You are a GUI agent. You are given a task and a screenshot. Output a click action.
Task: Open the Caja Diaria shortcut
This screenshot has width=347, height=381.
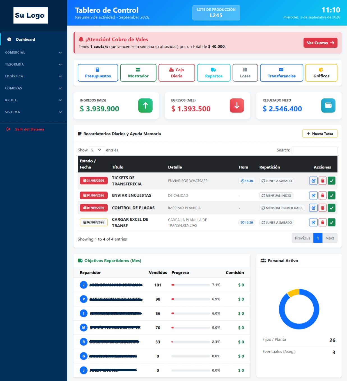tap(177, 73)
